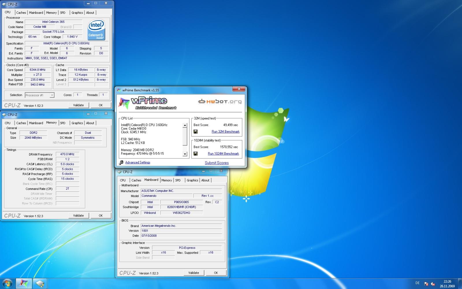The image size is (462, 289).
Task: Open Advanced Settings link
Action: (138, 162)
